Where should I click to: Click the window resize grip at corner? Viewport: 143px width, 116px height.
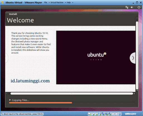tap(141, 114)
